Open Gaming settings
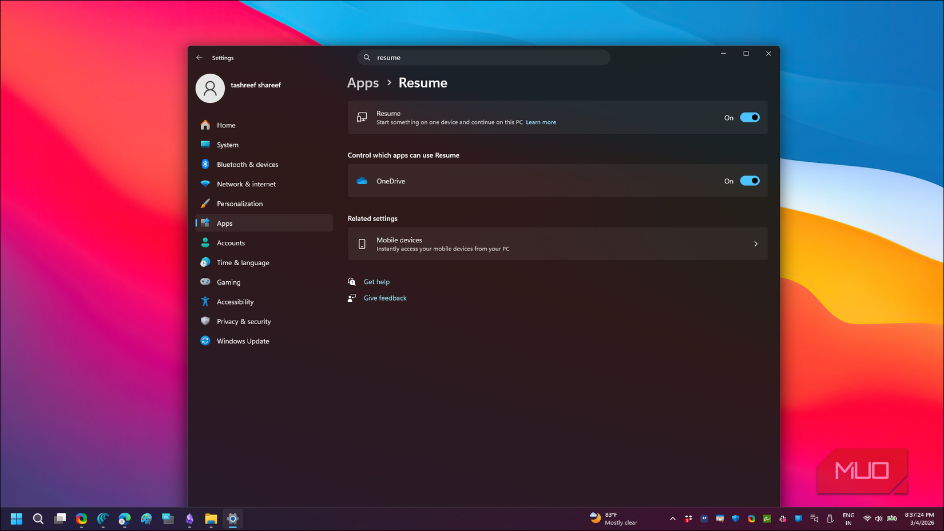The image size is (944, 531). pyautogui.click(x=228, y=282)
